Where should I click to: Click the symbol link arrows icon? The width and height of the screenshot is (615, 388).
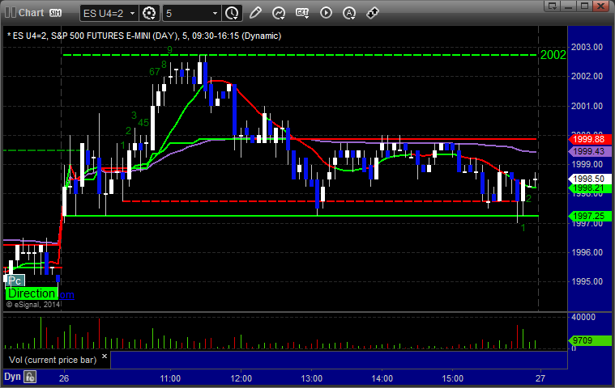[x=372, y=13]
